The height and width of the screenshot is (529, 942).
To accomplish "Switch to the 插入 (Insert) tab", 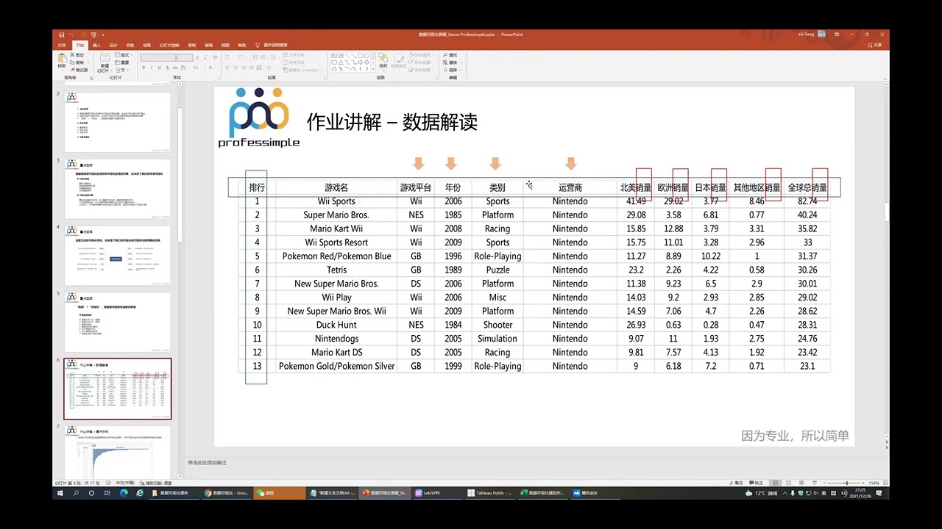I will (x=96, y=45).
